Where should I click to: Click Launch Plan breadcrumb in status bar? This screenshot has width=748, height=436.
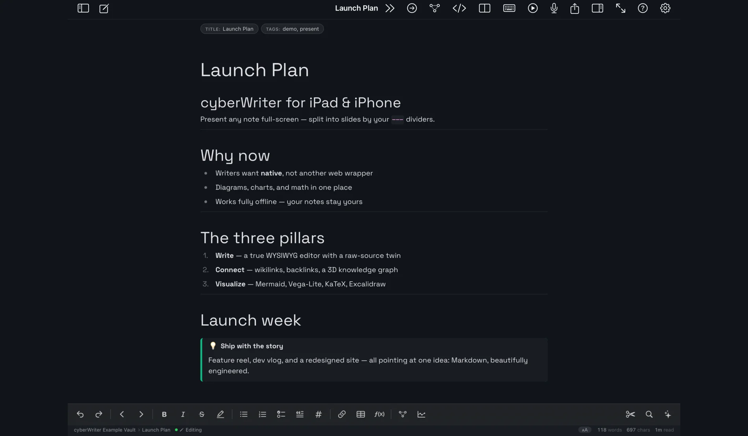[156, 430]
